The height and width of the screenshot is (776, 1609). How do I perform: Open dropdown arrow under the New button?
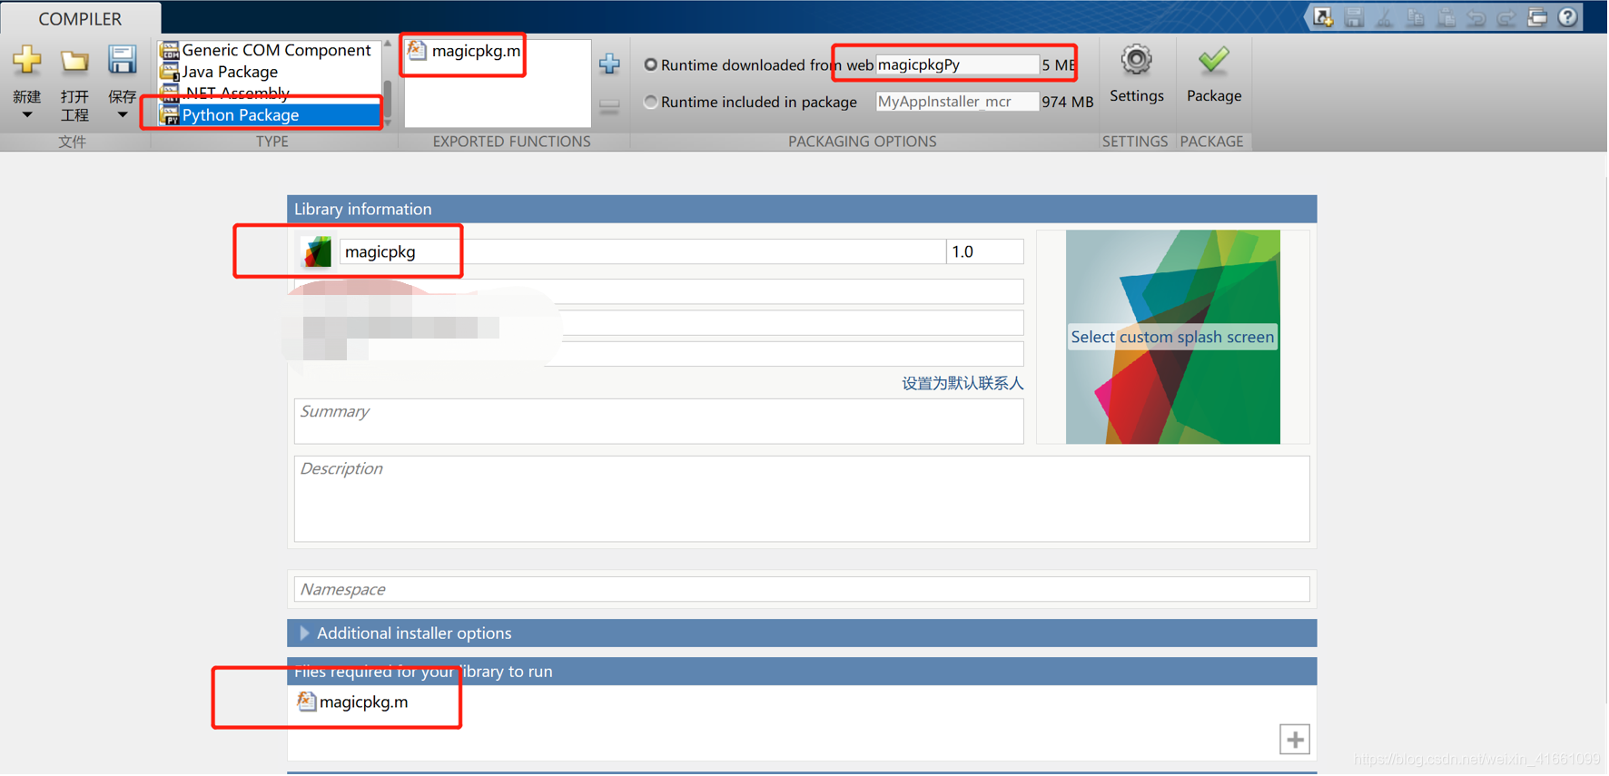27,115
